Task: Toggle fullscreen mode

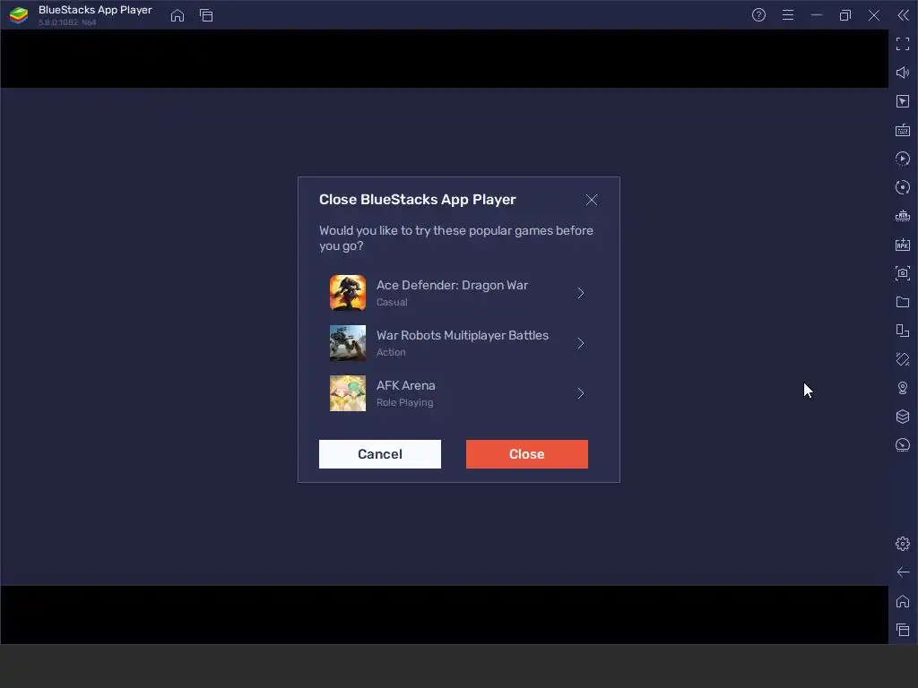Action: click(903, 44)
